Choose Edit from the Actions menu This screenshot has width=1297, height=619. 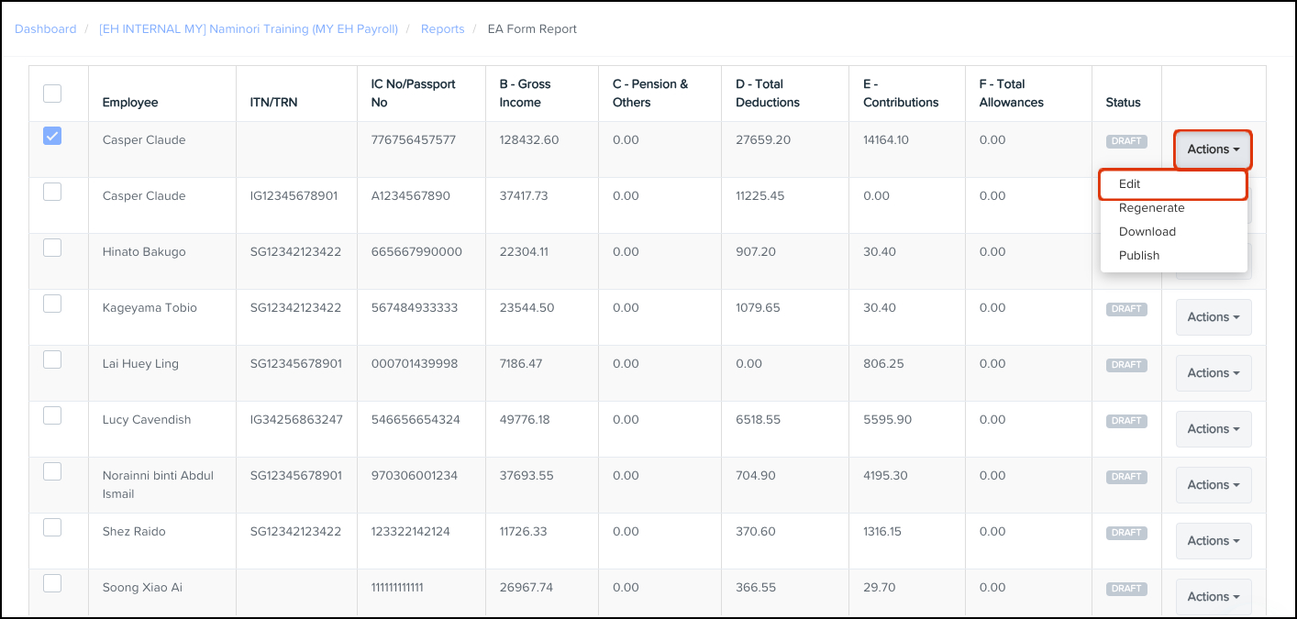tap(1129, 184)
